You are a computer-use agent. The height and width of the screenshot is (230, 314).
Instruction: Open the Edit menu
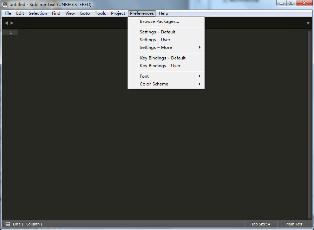[20, 13]
